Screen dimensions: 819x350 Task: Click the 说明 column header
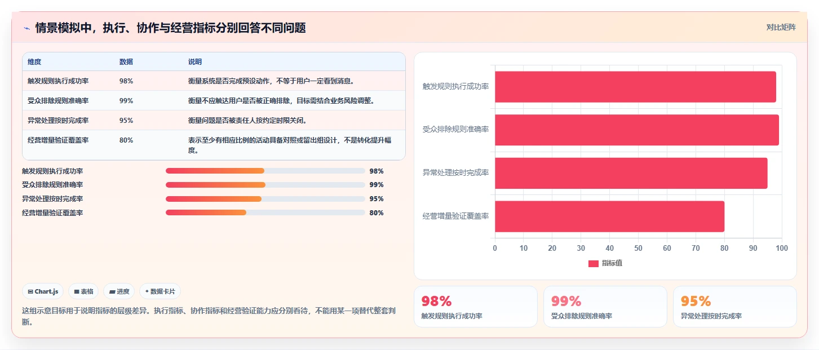coord(195,62)
